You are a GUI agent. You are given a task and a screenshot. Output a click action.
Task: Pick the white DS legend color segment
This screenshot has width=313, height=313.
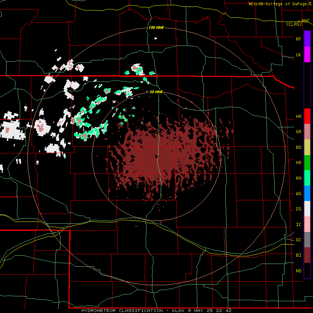pyautogui.click(x=307, y=209)
